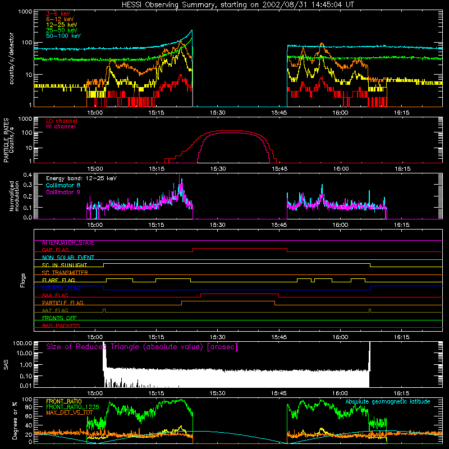The width and height of the screenshot is (449, 449).
Task: Select the 12-25 keV legend label
Action: (x=62, y=25)
